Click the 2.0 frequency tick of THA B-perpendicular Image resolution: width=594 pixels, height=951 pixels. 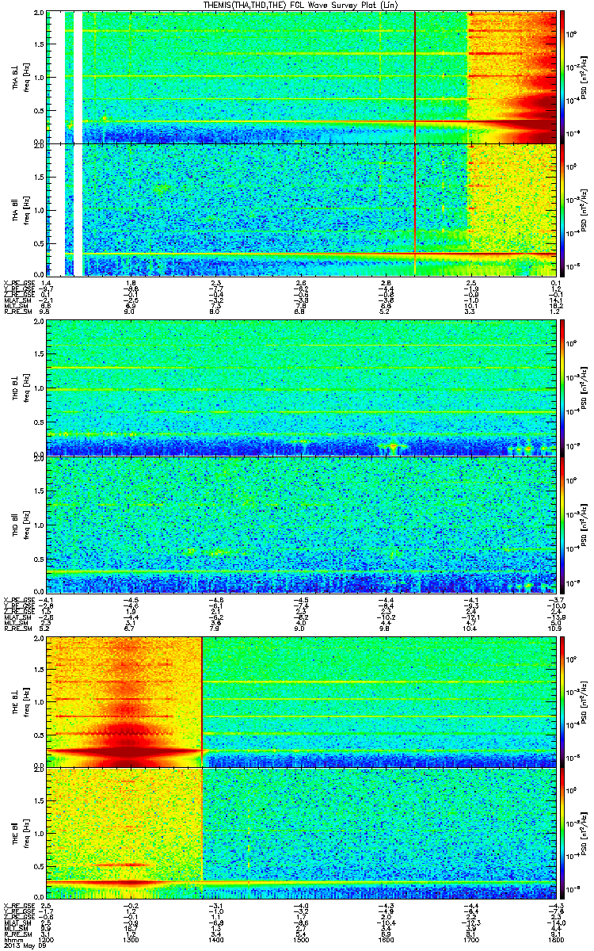point(39,14)
